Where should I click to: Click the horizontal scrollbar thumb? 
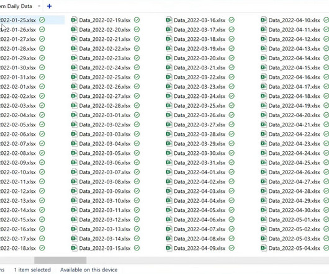tap(60, 260)
